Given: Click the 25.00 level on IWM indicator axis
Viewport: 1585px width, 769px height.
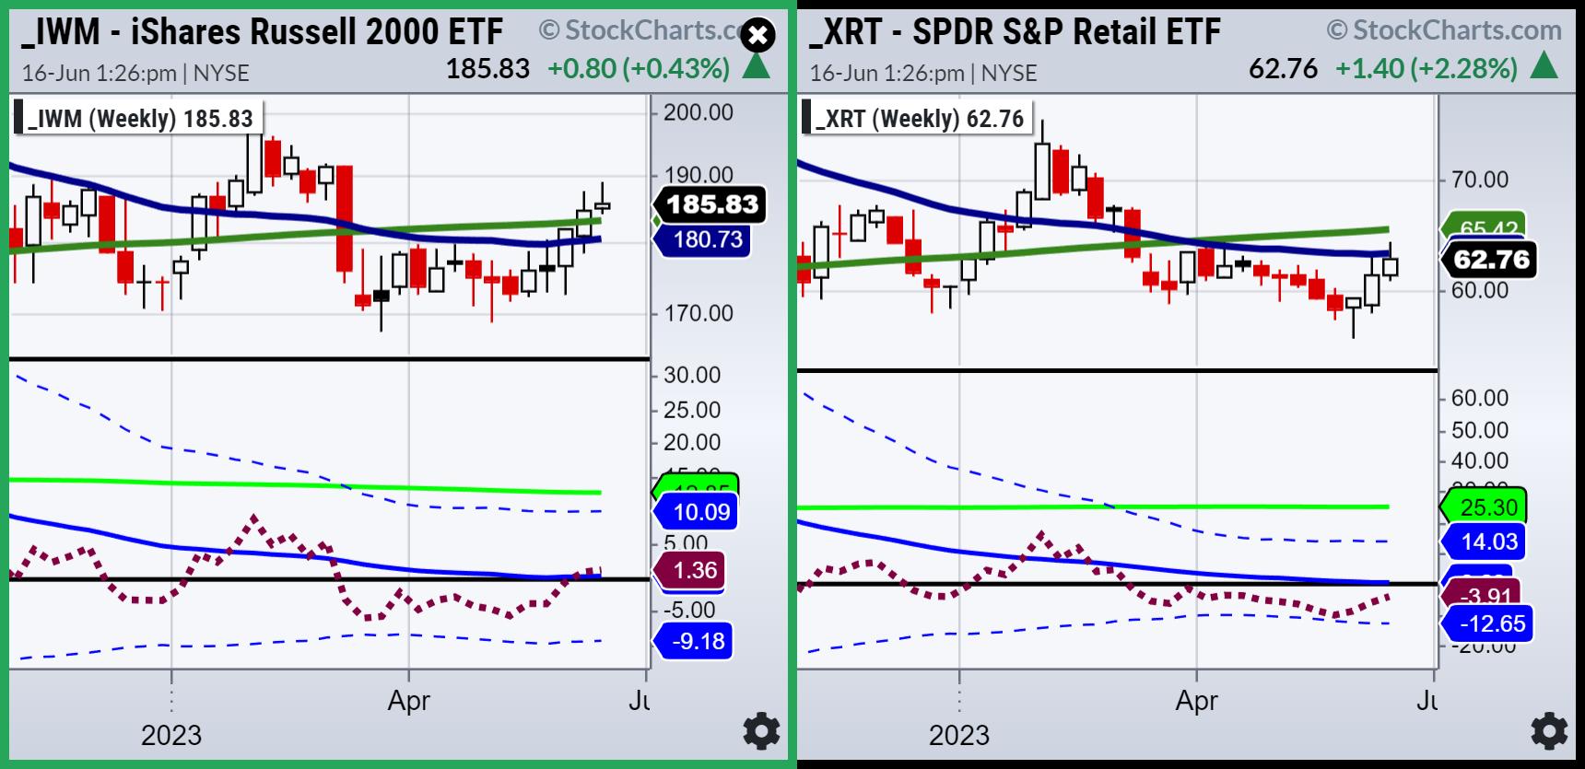Looking at the screenshot, I should click(x=692, y=410).
